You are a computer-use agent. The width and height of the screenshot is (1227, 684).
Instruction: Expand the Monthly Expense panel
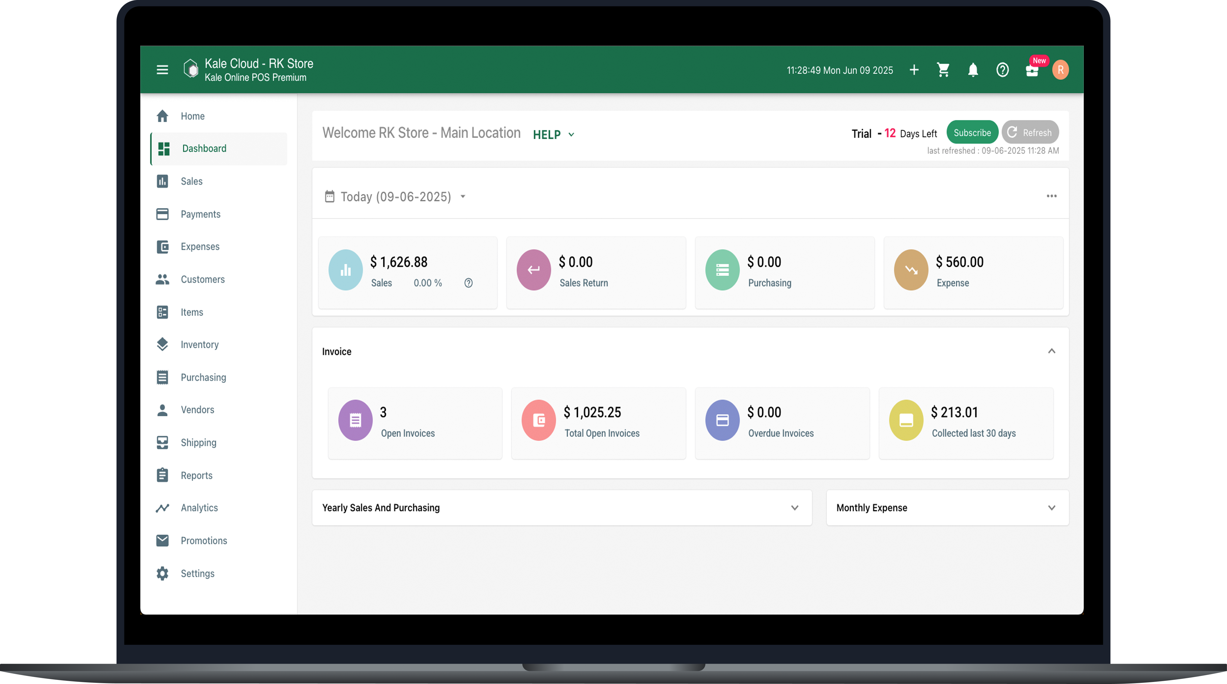coord(1051,508)
